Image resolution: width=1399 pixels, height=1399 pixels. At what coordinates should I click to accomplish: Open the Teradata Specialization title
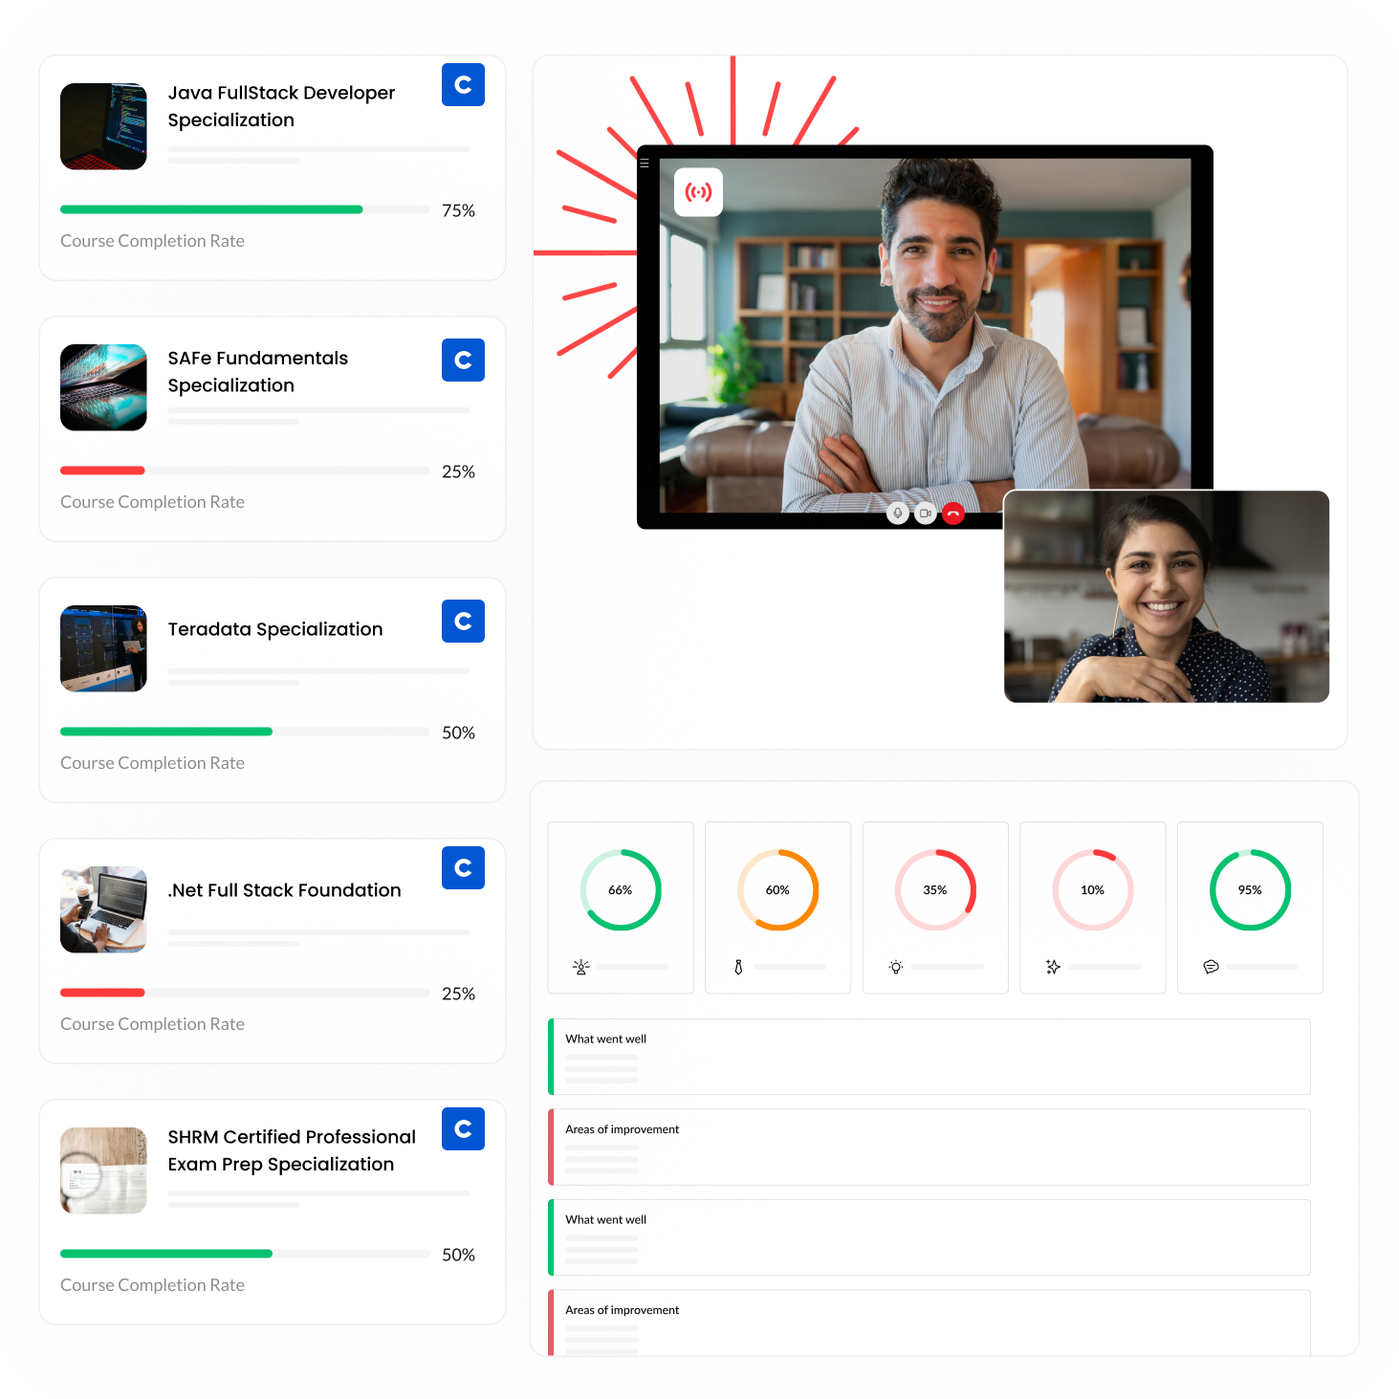tap(275, 629)
